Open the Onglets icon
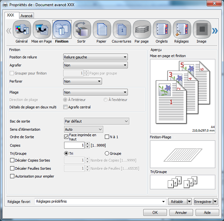224x221 pixels. click(162, 29)
